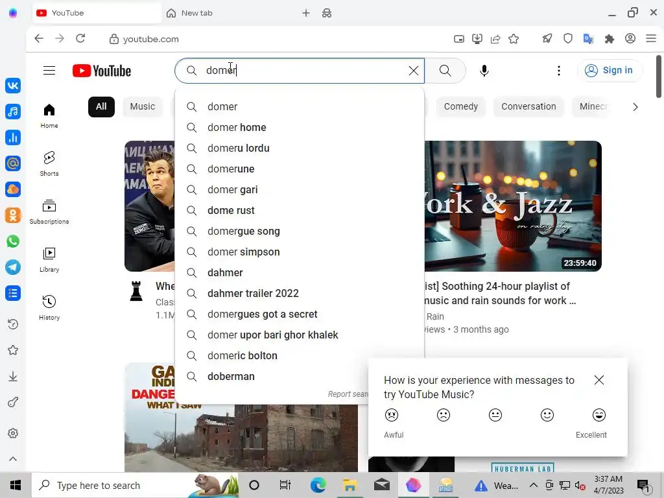Open incognito window icon in tab bar
Screen dimensions: 664x498
pyautogui.click(x=327, y=13)
